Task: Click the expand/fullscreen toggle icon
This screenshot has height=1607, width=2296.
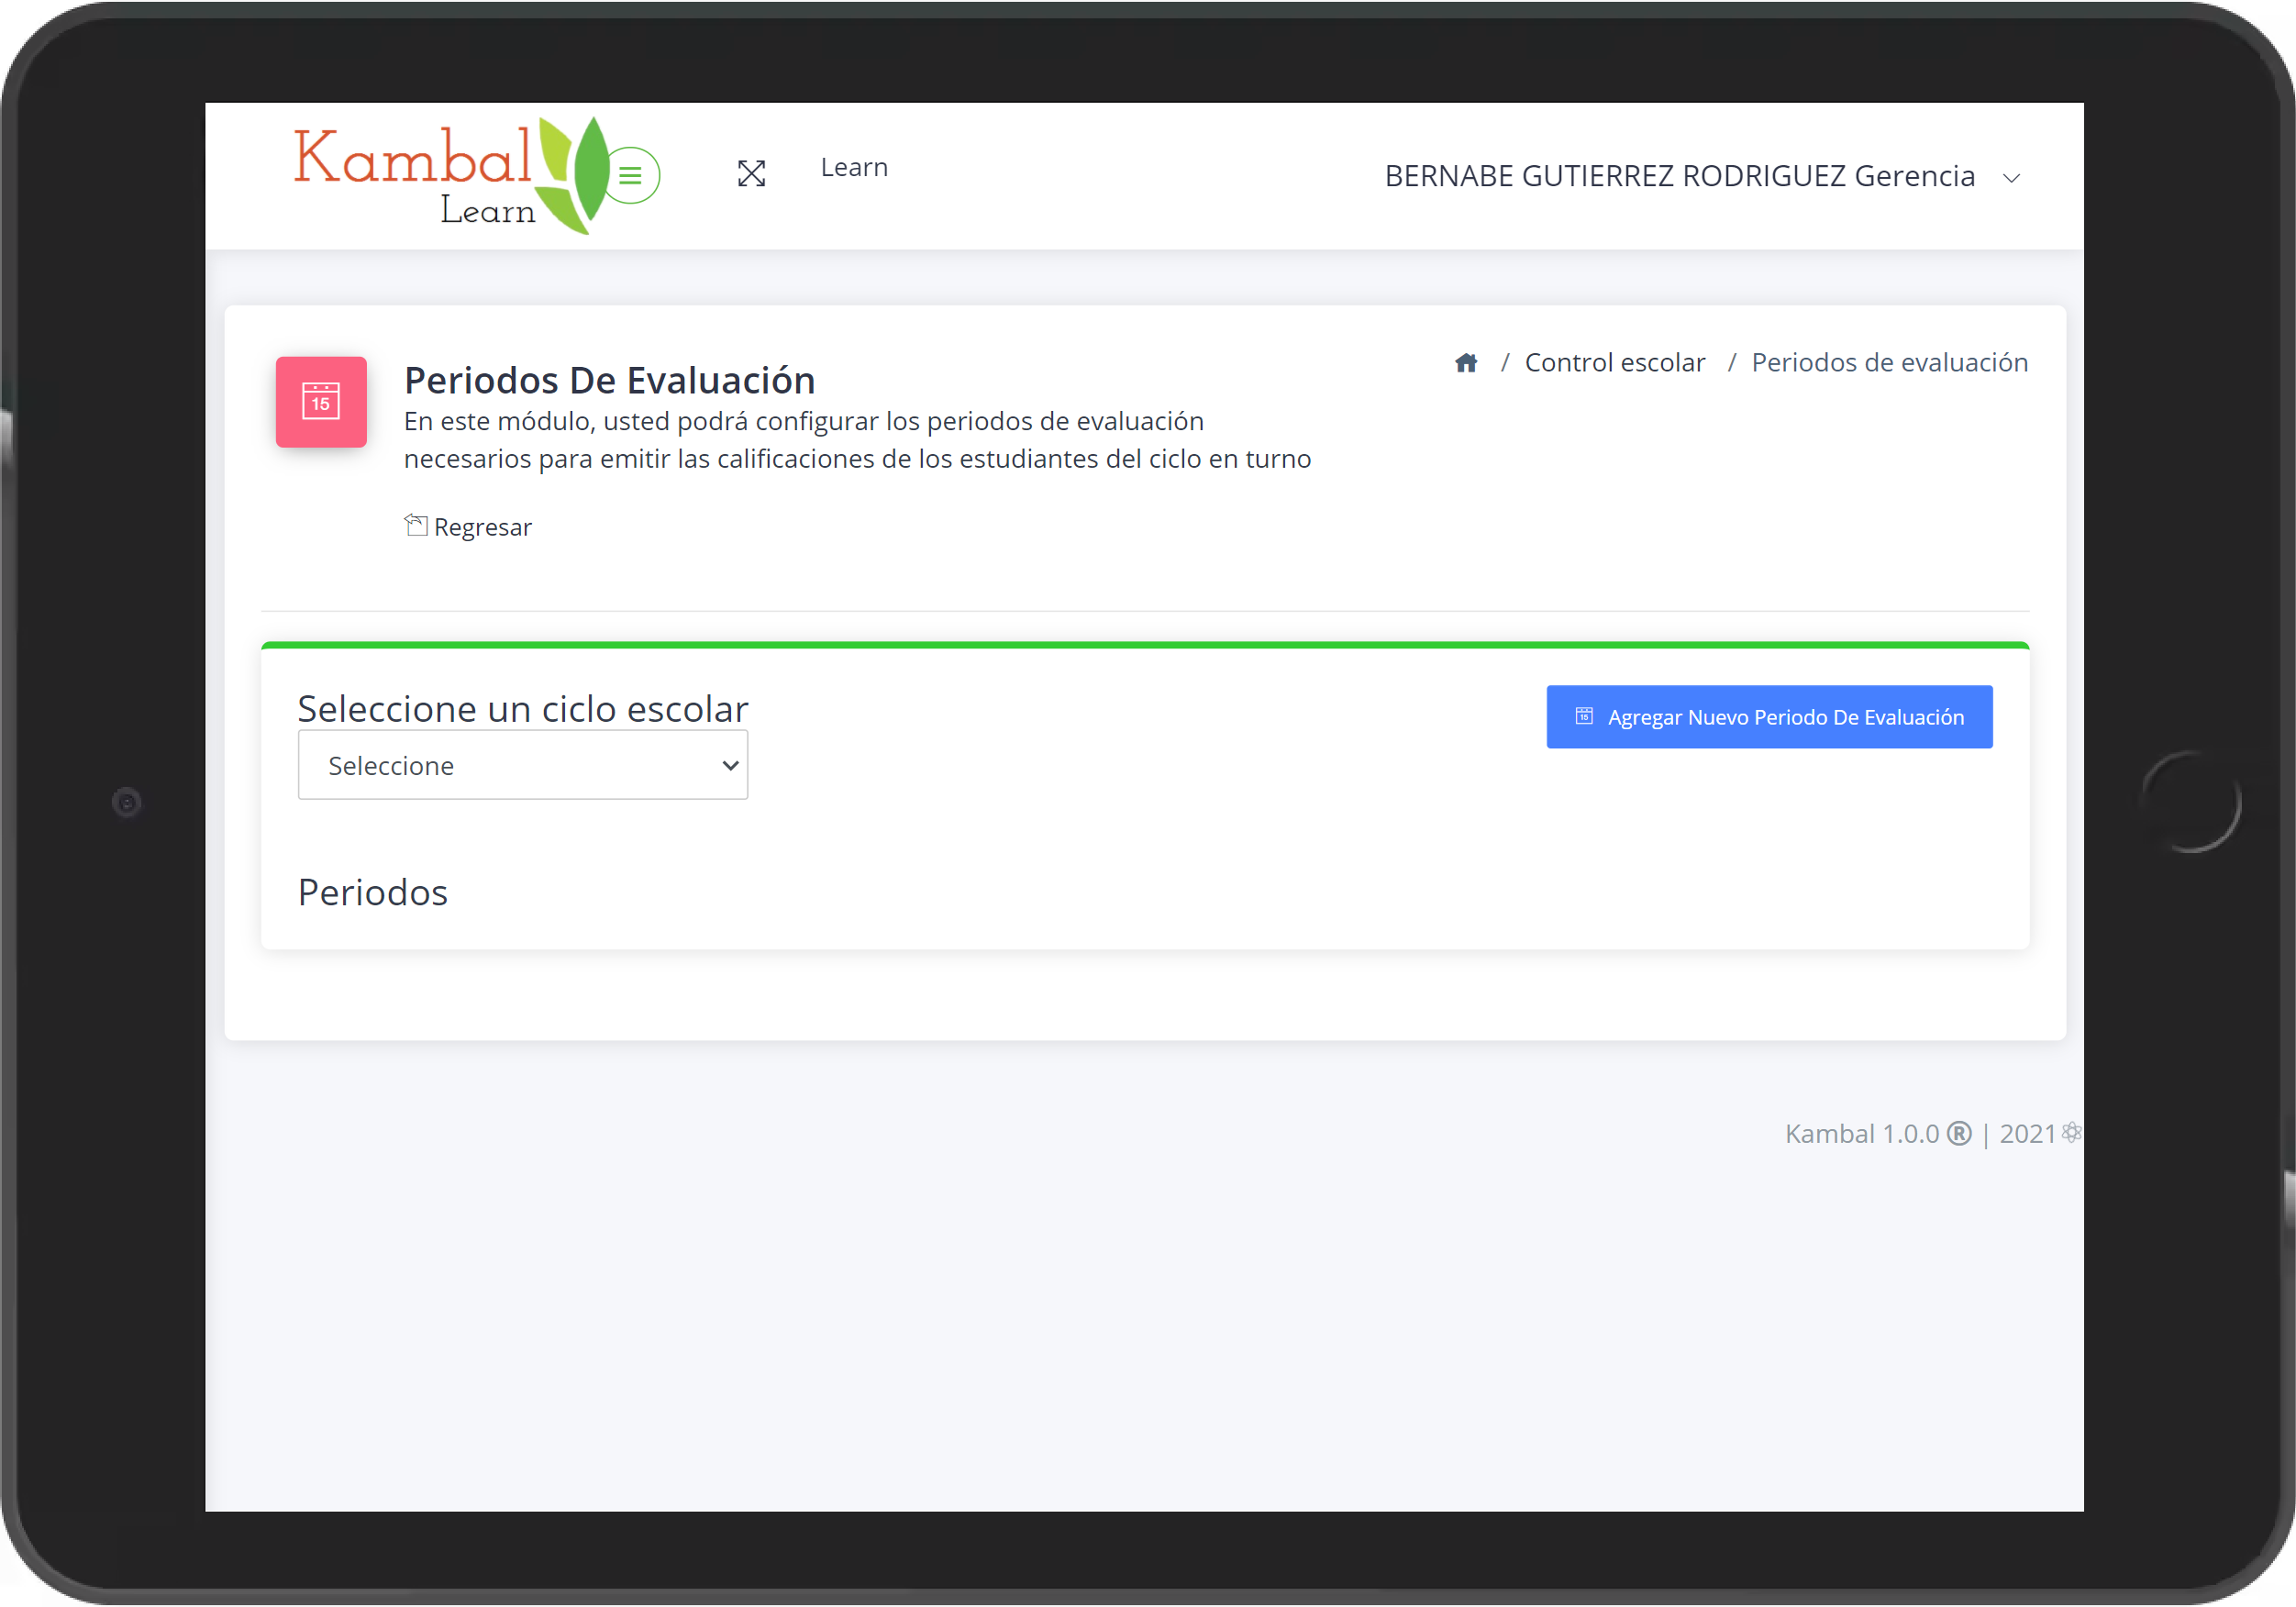Action: click(x=750, y=172)
